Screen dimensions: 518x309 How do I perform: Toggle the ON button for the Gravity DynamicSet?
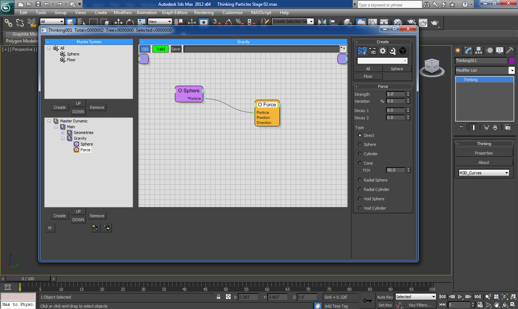pyautogui.click(x=145, y=49)
